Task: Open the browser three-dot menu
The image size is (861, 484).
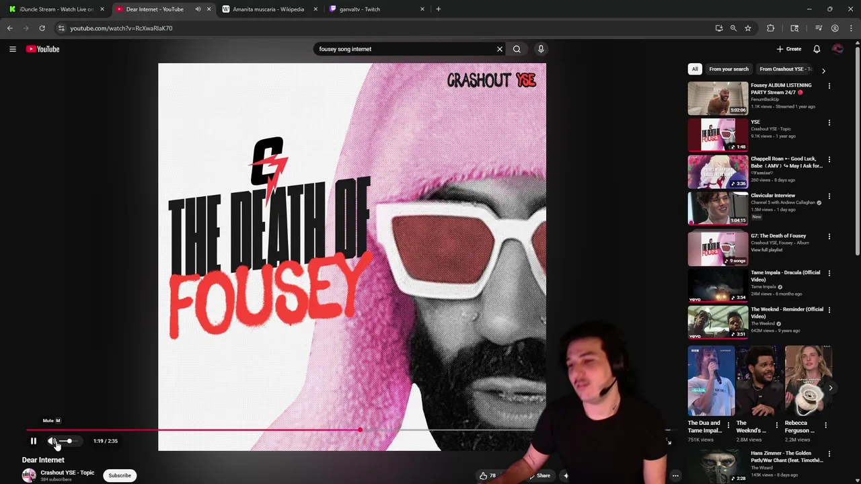Action: (x=851, y=28)
